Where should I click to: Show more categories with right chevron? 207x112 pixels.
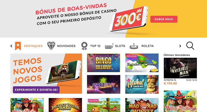[180, 46]
